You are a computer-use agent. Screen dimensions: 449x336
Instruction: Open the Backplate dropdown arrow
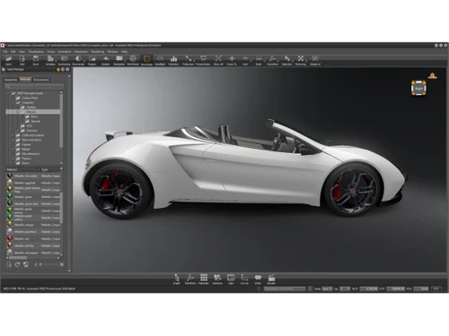[x=125, y=61]
